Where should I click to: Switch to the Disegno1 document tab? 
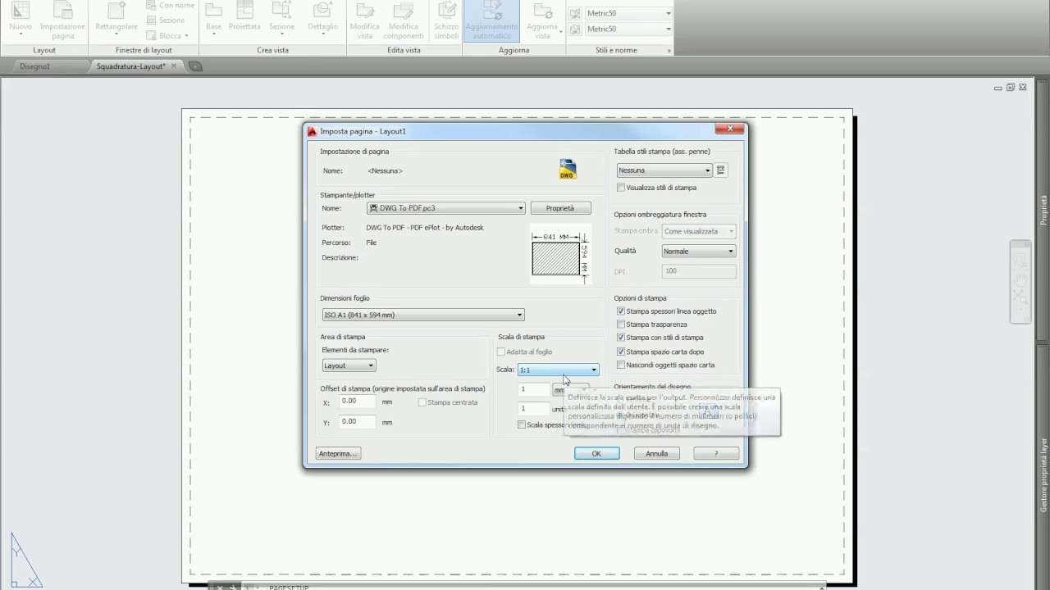point(34,66)
